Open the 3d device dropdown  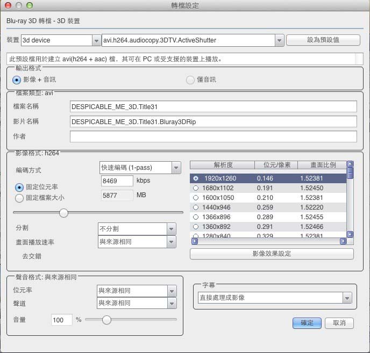point(60,40)
